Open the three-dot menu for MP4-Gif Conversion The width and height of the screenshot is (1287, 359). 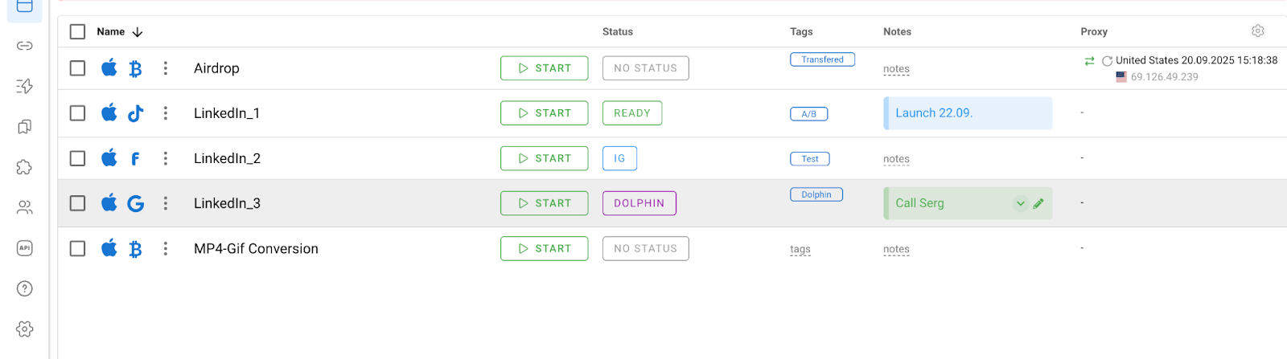pyautogui.click(x=166, y=249)
